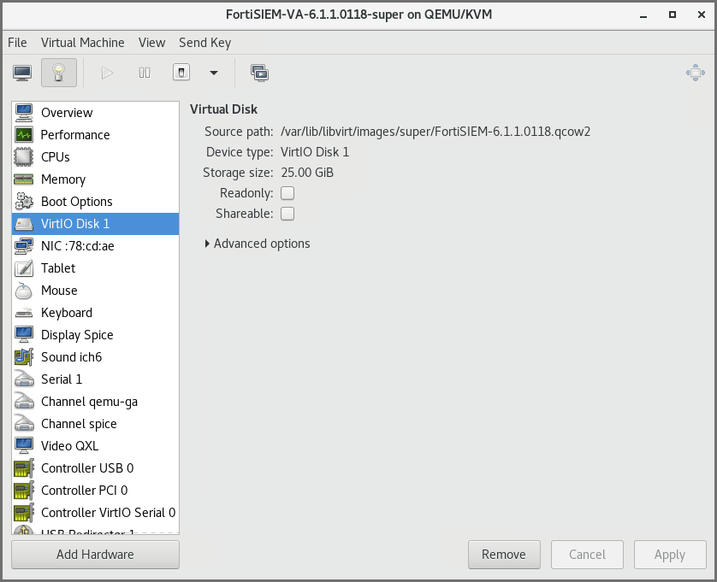
Task: Click the Add Hardware button
Action: [x=94, y=555]
